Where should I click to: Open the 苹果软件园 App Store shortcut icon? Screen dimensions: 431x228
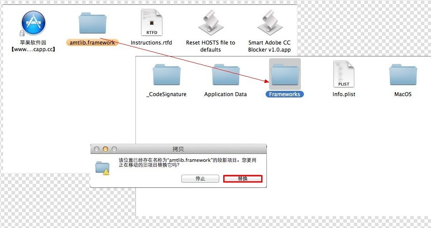34,23
